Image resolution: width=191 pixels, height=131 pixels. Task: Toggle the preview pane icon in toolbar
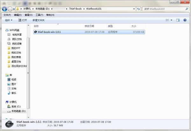click(178, 20)
